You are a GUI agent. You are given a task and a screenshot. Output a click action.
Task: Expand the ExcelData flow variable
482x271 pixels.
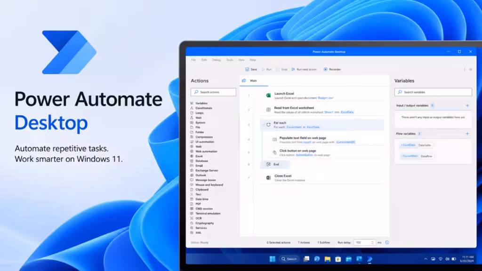(402, 145)
